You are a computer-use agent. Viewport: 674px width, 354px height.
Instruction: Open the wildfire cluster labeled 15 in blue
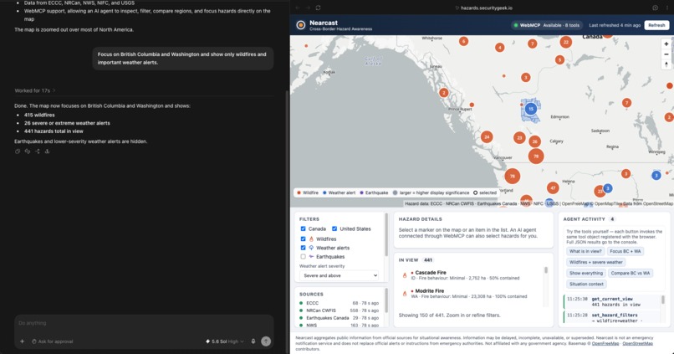[531, 109]
